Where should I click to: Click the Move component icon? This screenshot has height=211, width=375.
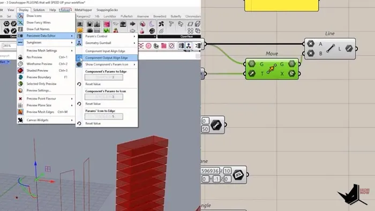(272, 69)
